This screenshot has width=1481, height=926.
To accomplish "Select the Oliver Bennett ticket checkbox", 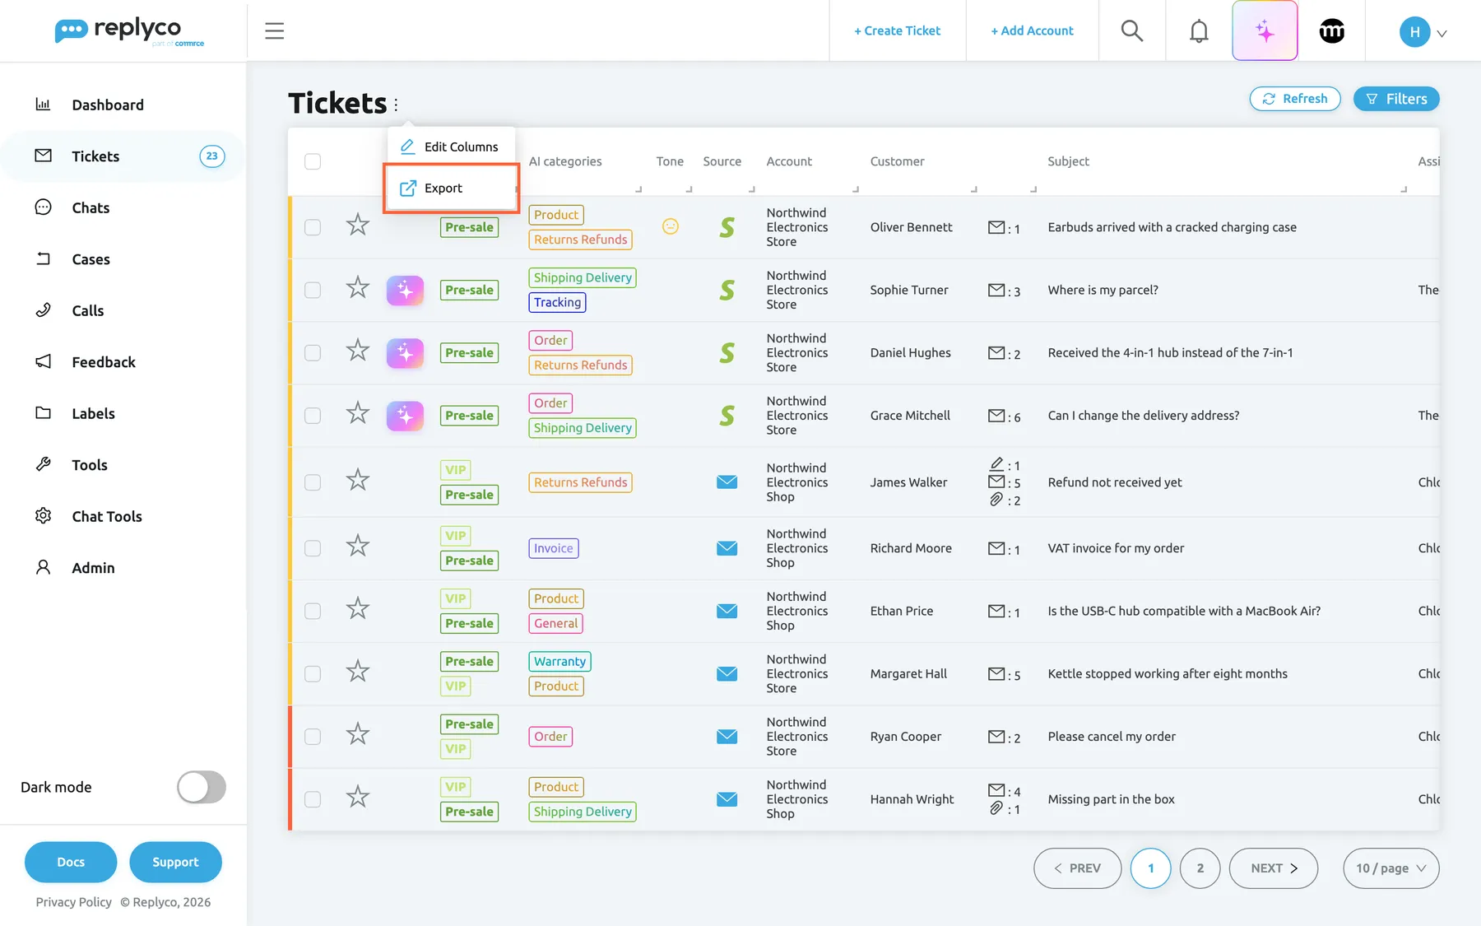I will [313, 227].
